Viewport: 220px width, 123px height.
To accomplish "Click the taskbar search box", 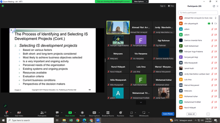I will click(x=30, y=120).
